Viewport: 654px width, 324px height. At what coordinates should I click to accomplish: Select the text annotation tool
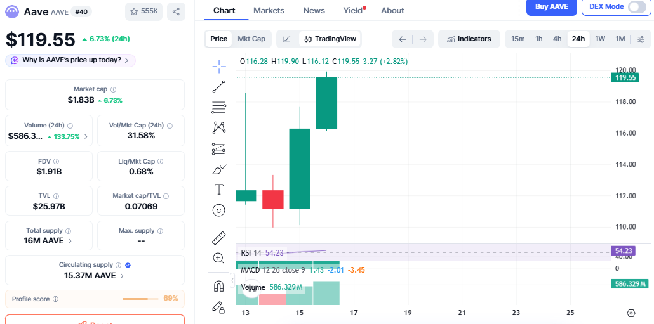[218, 190]
